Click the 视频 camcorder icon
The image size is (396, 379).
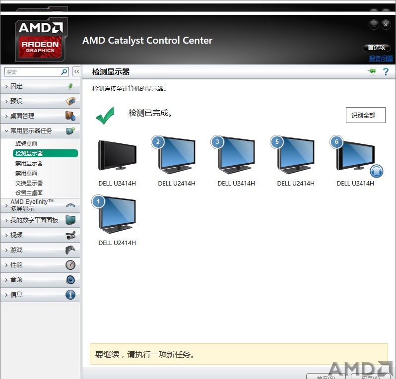pos(70,235)
